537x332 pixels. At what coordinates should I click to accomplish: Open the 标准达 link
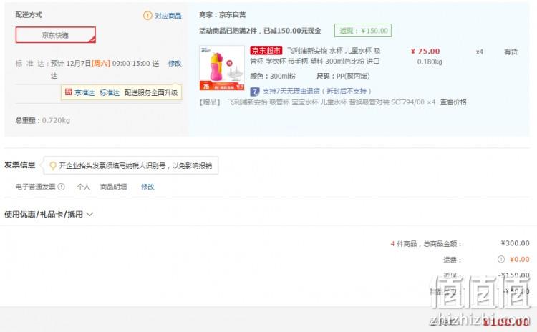tap(110, 93)
